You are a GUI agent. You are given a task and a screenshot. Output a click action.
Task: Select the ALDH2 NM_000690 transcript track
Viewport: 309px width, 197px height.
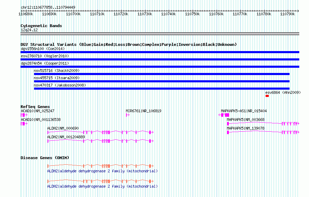click(100, 132)
